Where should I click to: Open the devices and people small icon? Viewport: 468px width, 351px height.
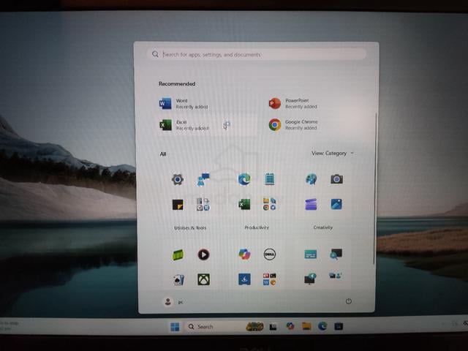point(336,276)
